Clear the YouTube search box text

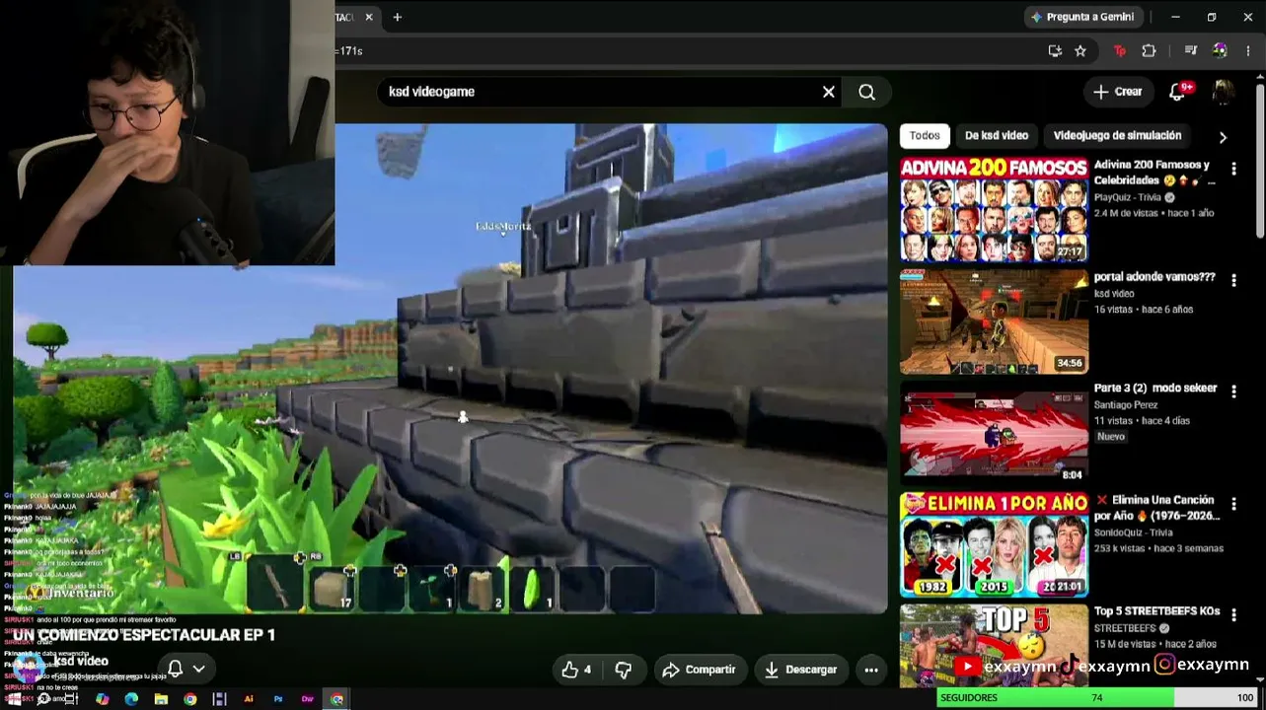click(829, 92)
